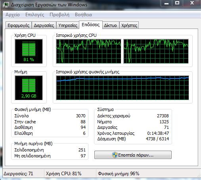Image resolution: width=201 pixels, height=180 pixels.
Task: Click the status bar Χρήση CPU: 81%
Action: click(63, 174)
